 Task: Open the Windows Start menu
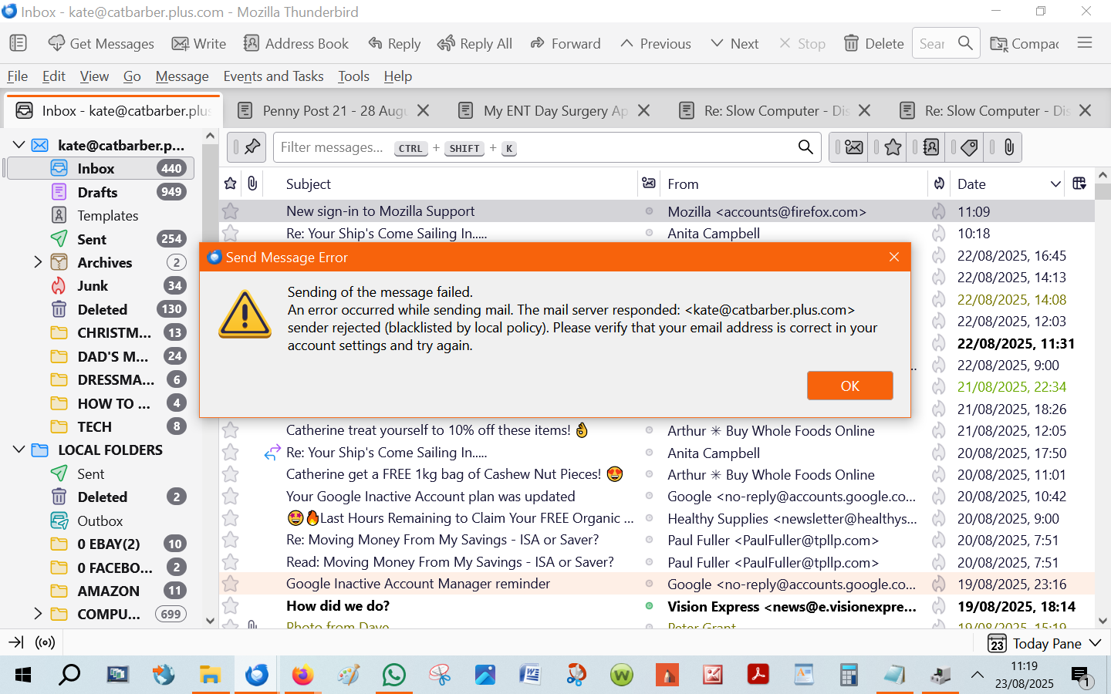(23, 675)
